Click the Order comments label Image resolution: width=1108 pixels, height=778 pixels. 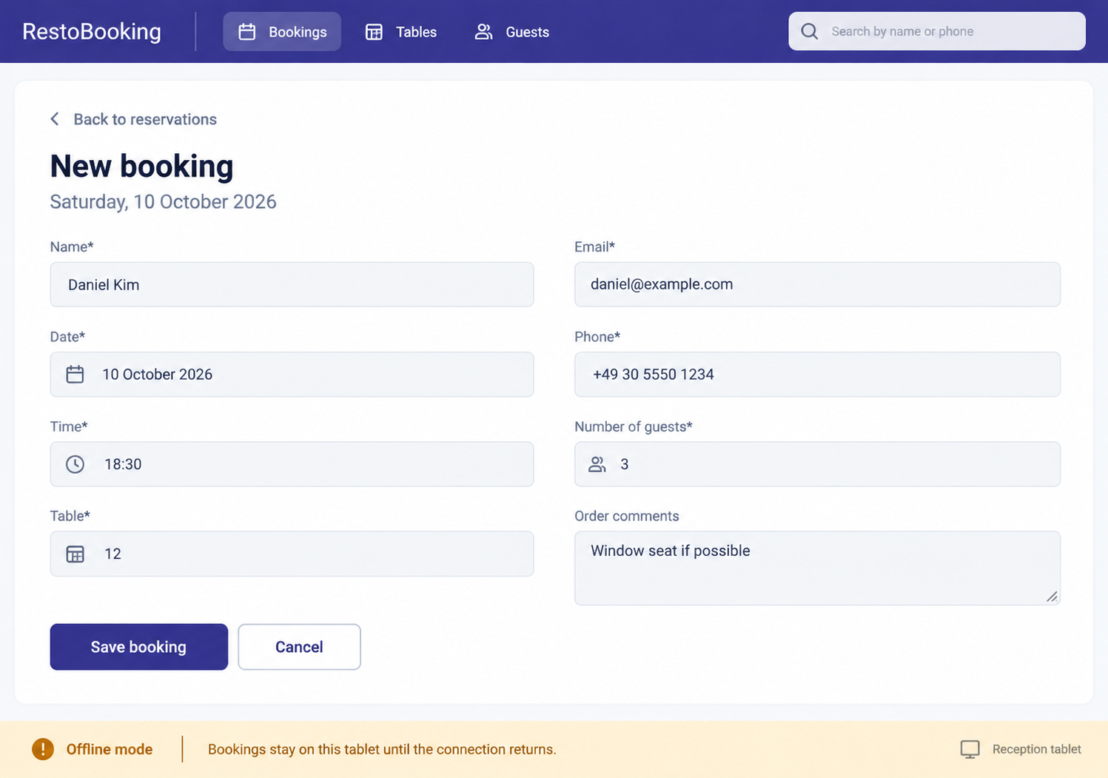(627, 516)
